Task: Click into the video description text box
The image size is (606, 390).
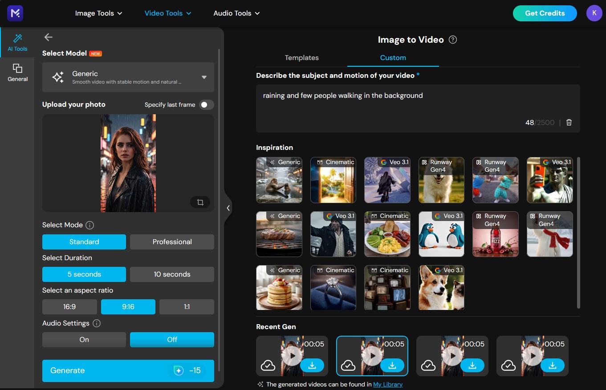Action: point(418,109)
